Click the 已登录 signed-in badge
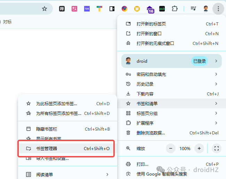This screenshot has height=179, width=226. 200,61
